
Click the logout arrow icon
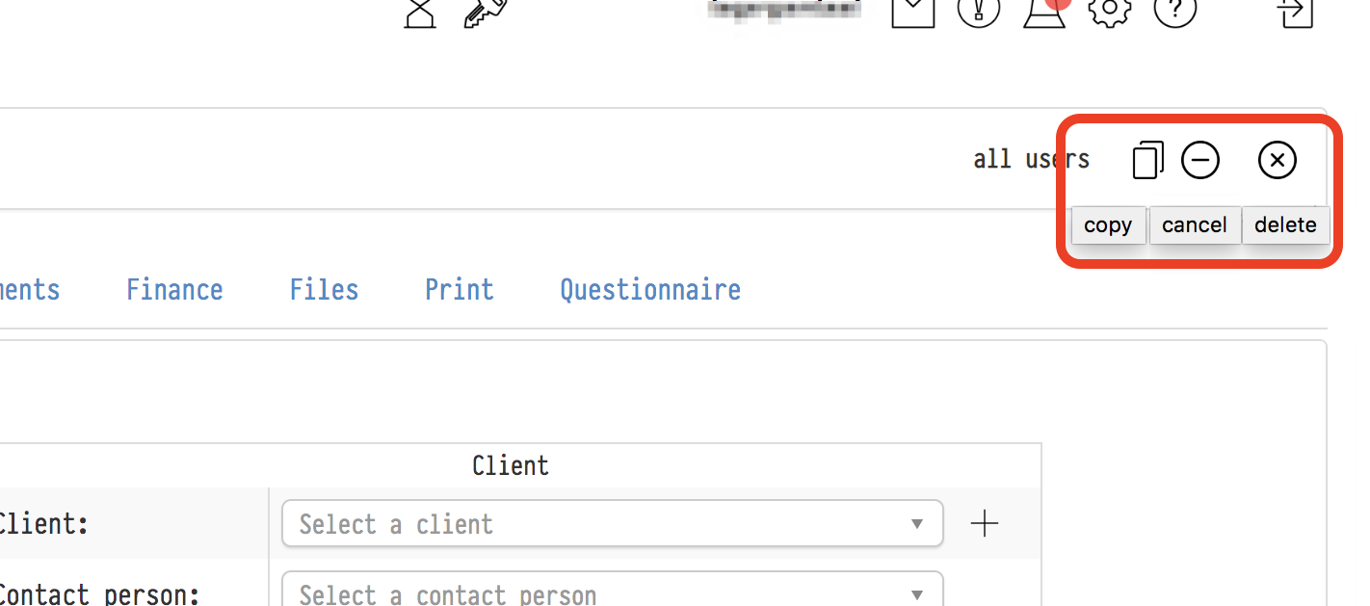(1296, 12)
